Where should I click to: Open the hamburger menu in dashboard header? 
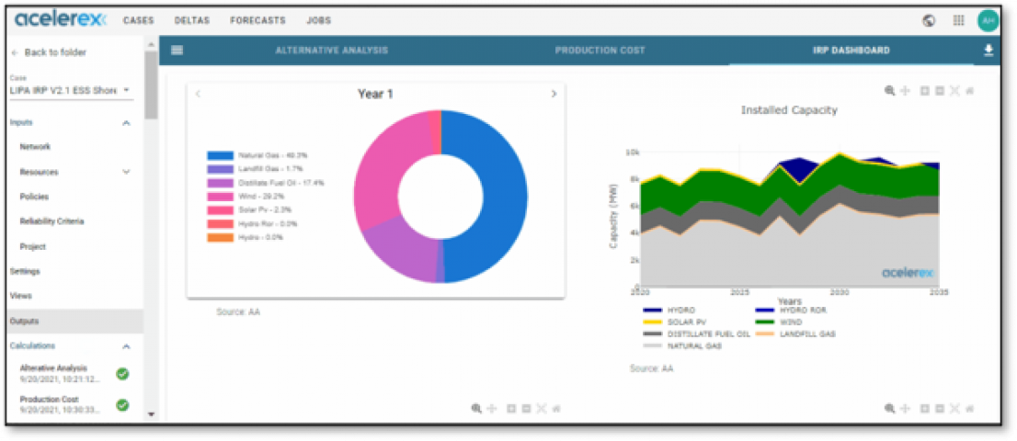177,51
